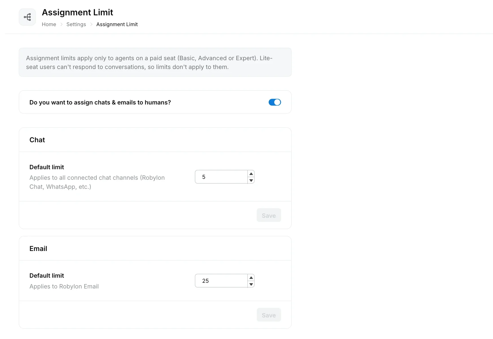Click the Assignment Limit breadcrumb
Screen dimensions: 493x339
point(117,24)
